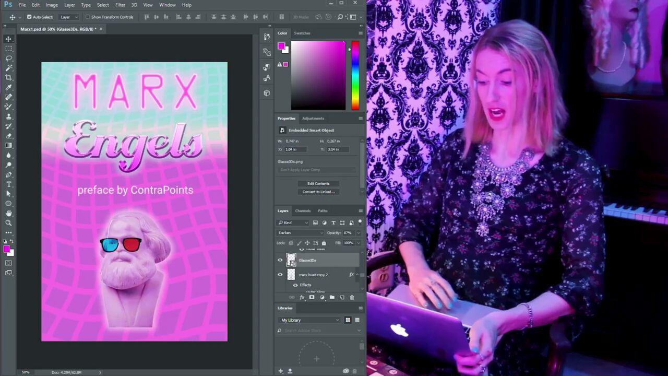The height and width of the screenshot is (376, 668).
Task: Select the Rectangular Marquee tool
Action: (x=8, y=49)
